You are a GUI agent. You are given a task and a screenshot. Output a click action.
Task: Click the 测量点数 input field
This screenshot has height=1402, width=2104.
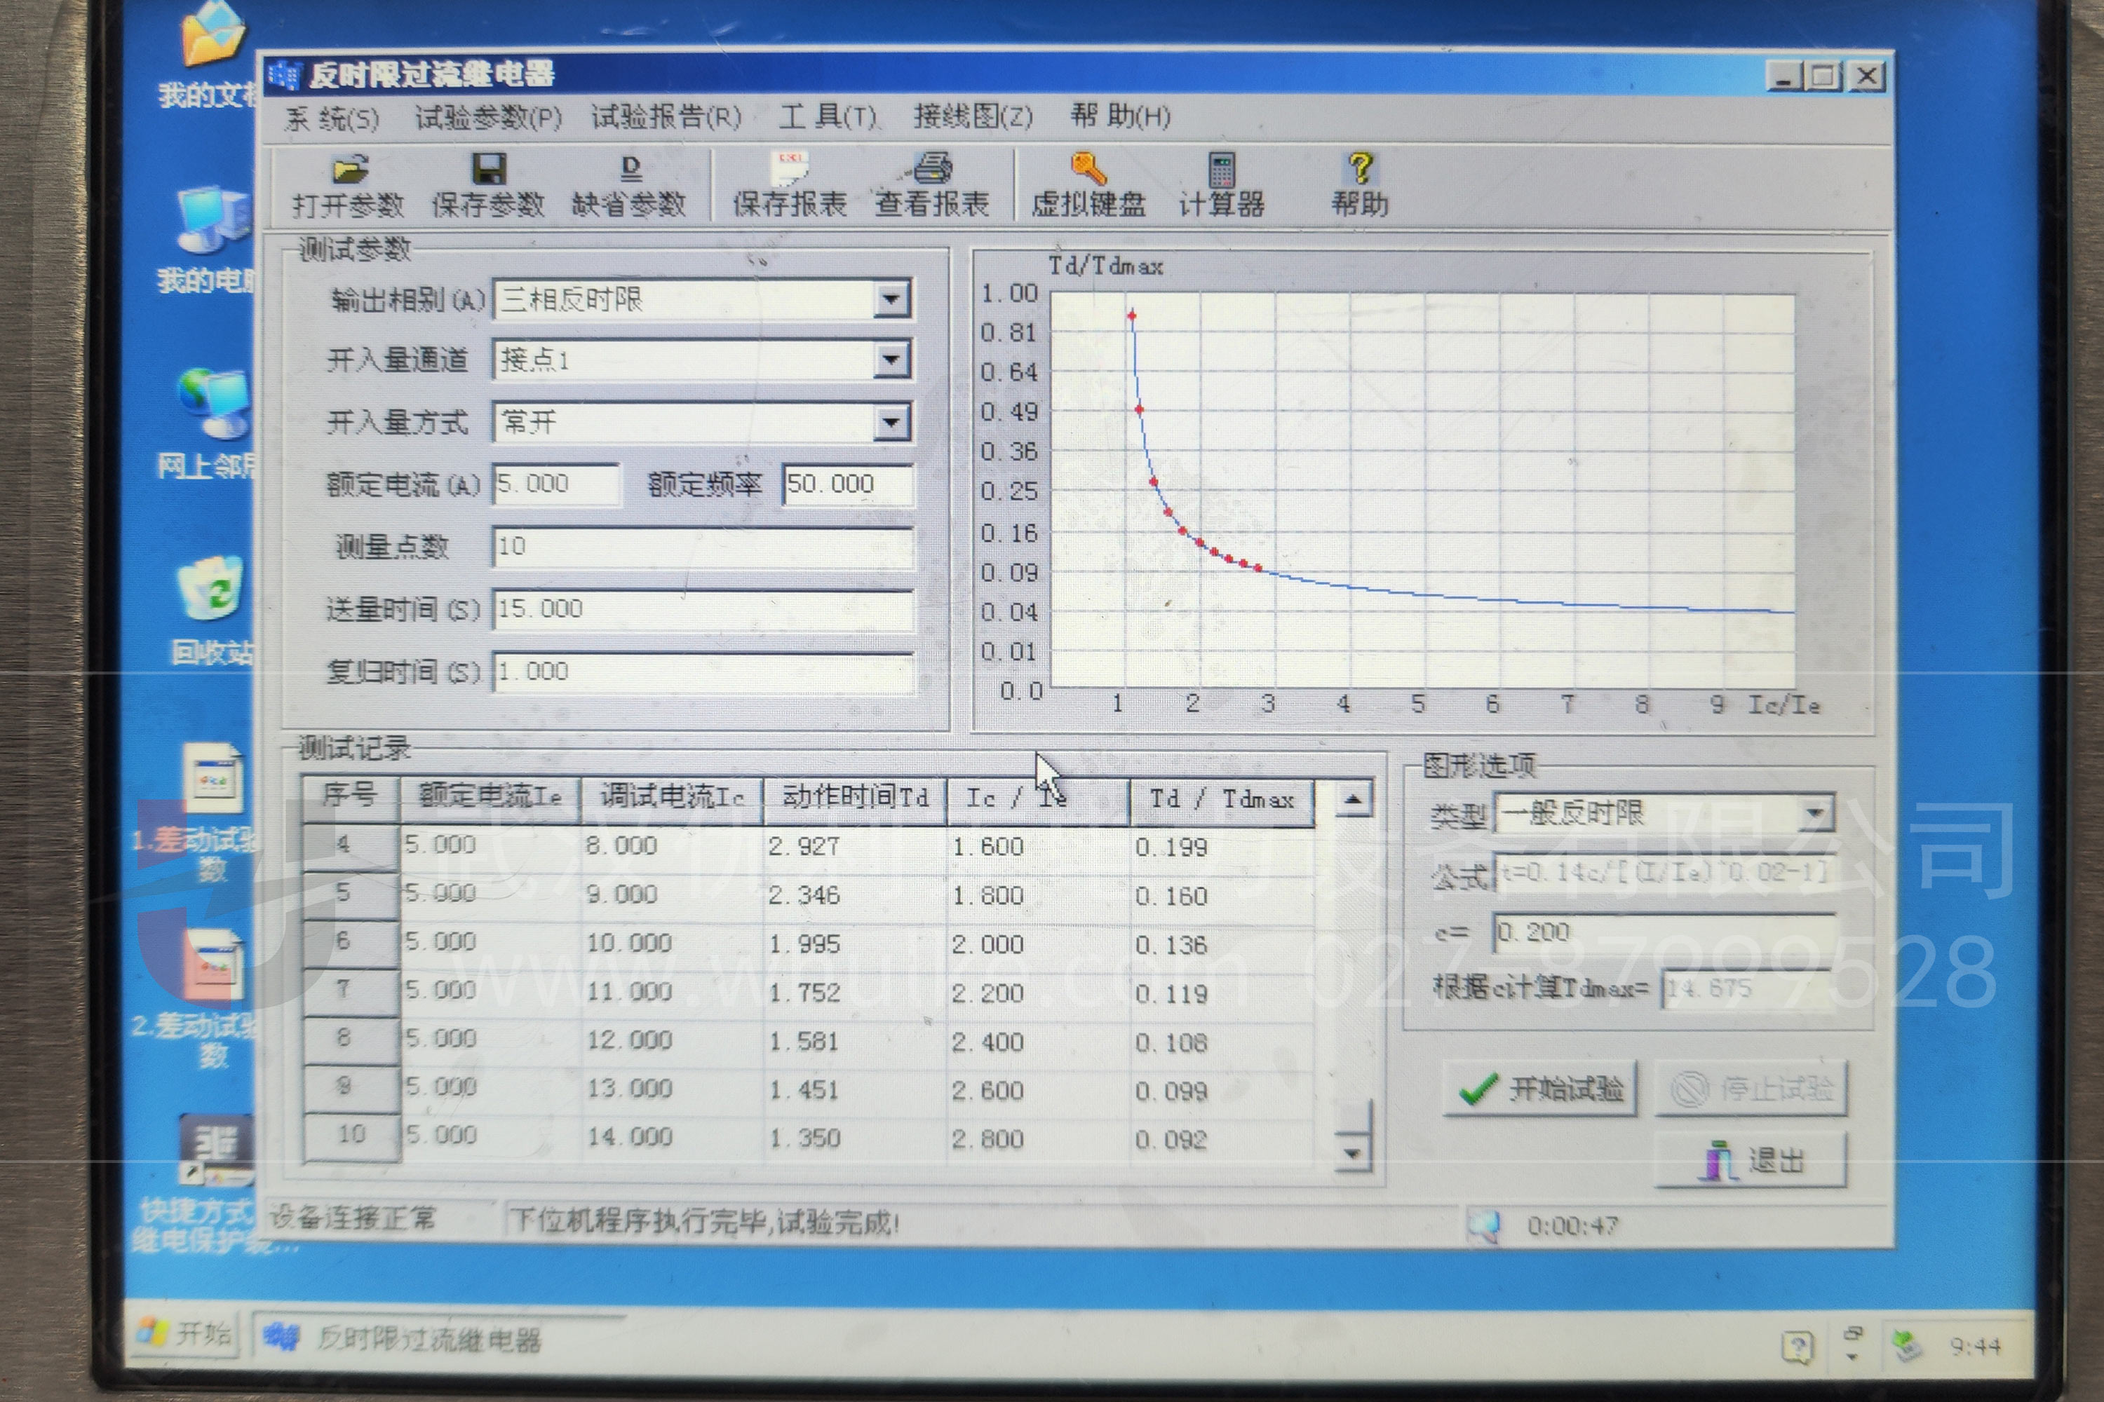click(702, 546)
